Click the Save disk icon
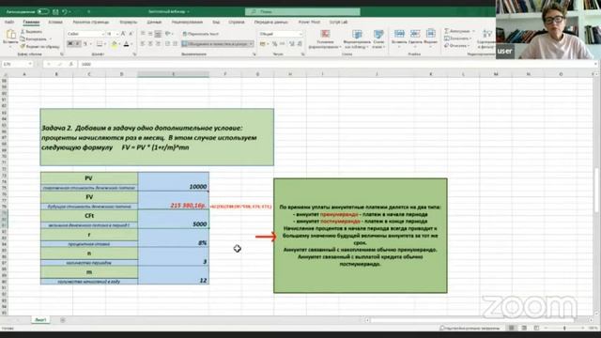The height and width of the screenshot is (338, 601). point(56,12)
